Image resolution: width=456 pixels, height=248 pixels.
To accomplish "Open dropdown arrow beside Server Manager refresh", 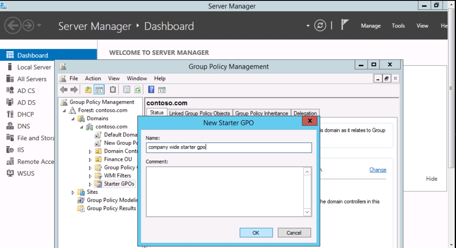I will (x=308, y=26).
